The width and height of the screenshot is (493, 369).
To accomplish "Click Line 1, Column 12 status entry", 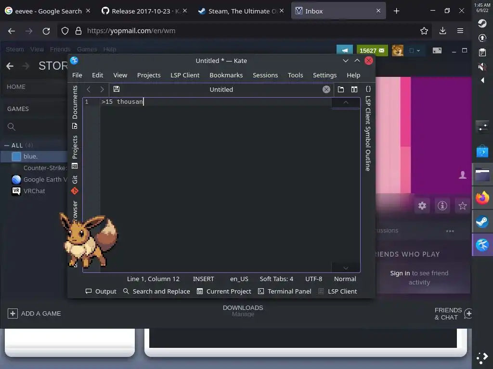I will (153, 279).
